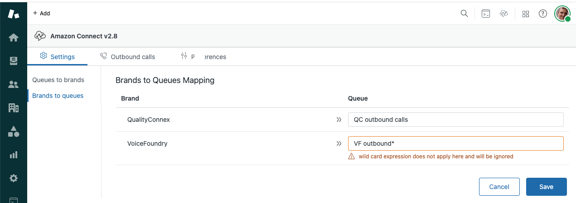
Task: Select Queues to brands menu item
Action: [58, 80]
